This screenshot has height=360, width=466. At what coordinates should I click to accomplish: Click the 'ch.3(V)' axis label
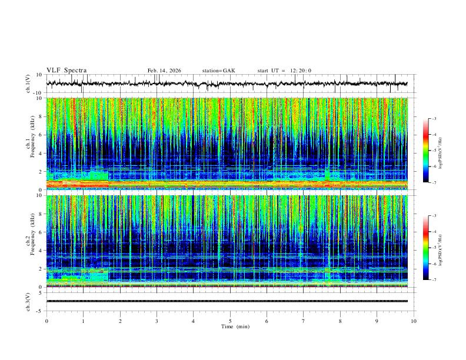click(x=28, y=302)
